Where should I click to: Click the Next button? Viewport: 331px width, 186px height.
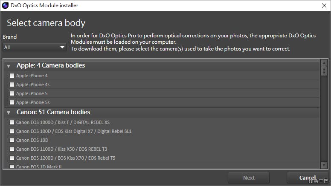(249, 178)
